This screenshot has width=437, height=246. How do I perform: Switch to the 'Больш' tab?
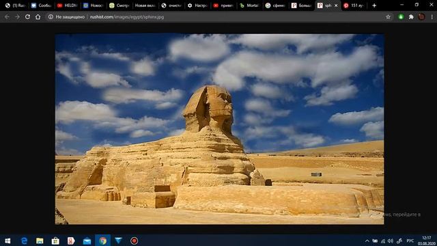pos(301,5)
